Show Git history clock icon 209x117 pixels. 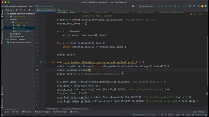190,6
